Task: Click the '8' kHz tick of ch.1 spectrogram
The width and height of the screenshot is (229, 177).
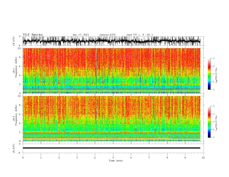Action: click(x=20, y=57)
